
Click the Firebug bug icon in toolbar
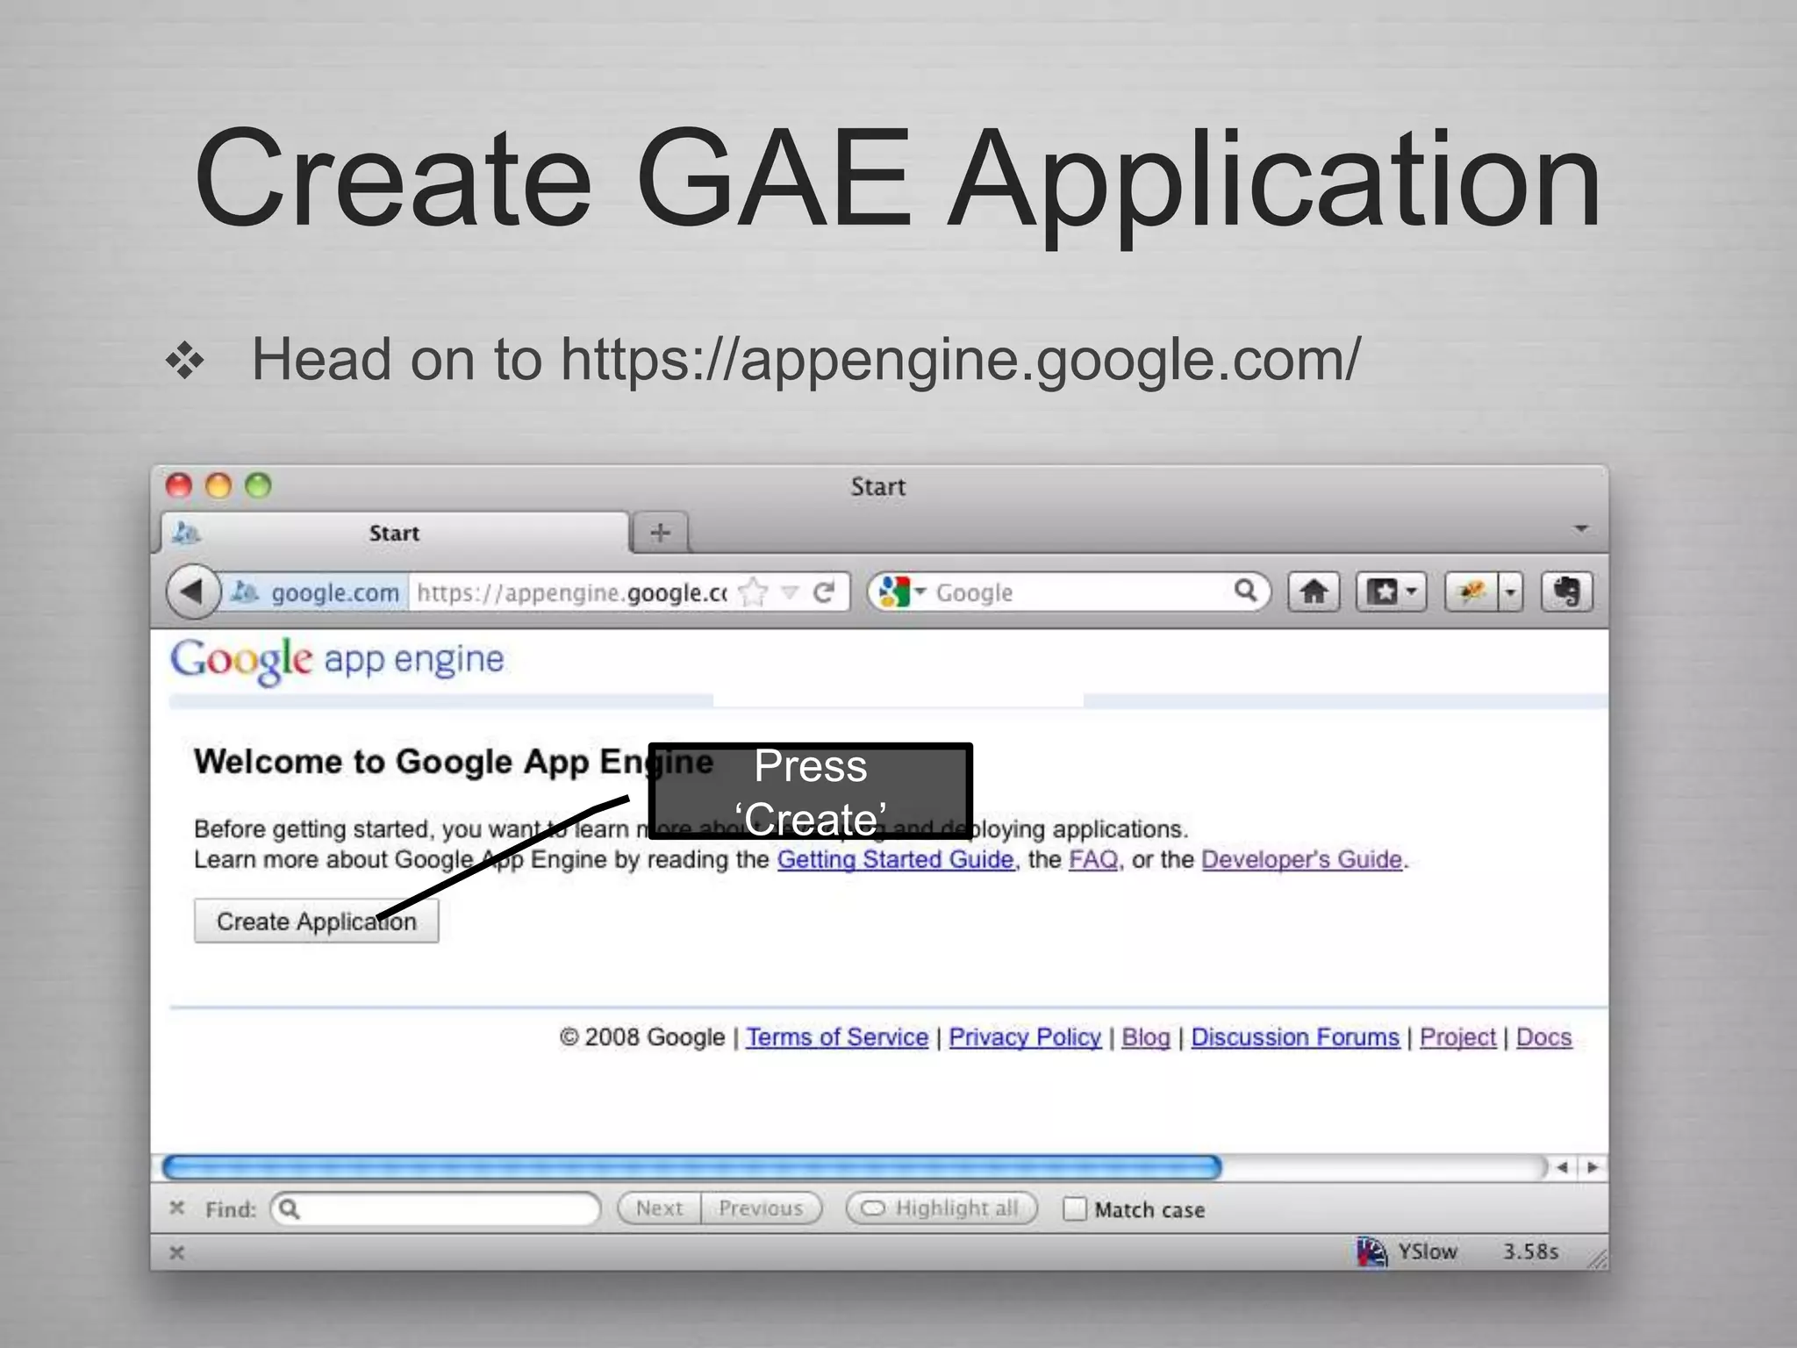coord(1472,592)
